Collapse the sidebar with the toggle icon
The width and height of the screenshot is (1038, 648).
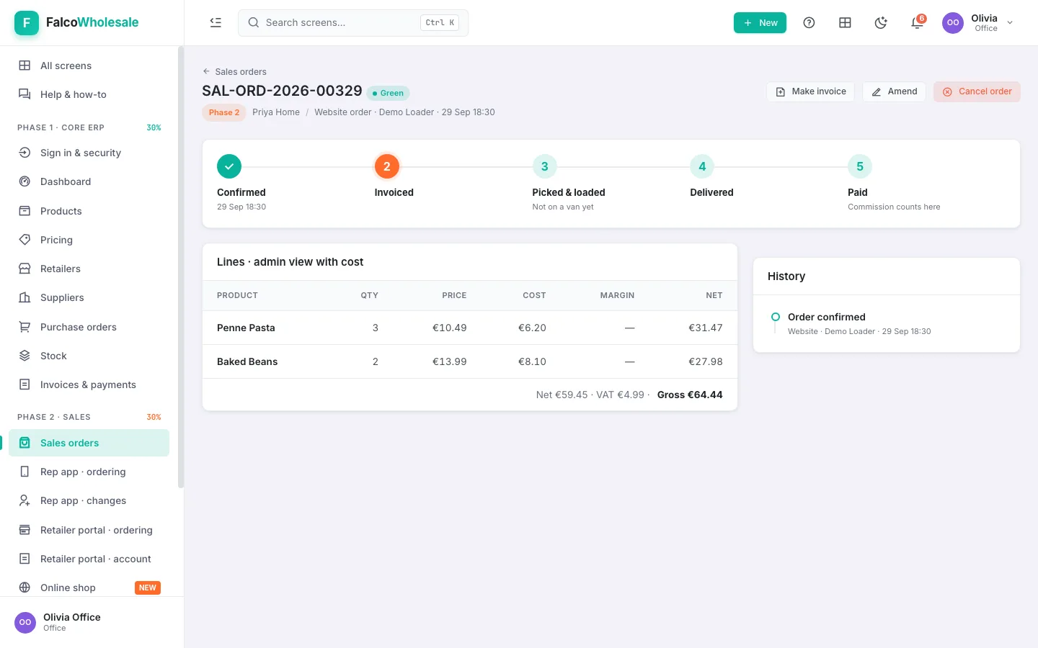coord(216,22)
